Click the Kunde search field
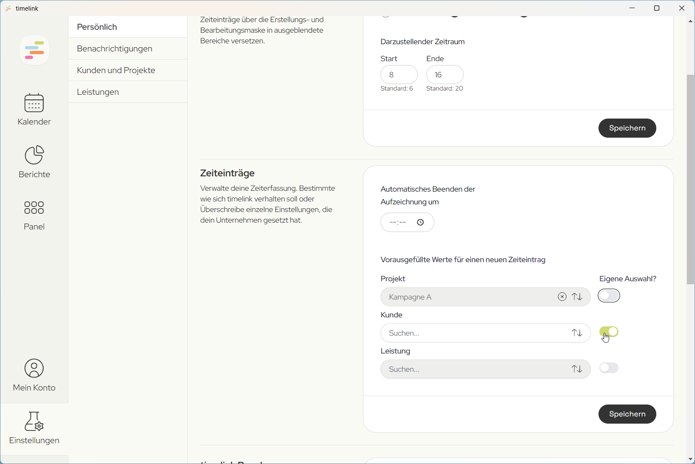Image resolution: width=695 pixels, height=464 pixels. pos(485,333)
